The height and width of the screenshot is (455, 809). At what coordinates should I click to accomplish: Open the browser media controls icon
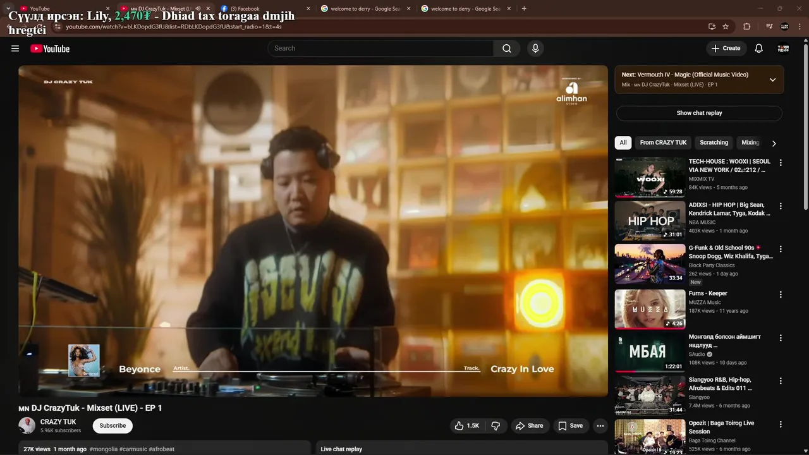pos(769,27)
